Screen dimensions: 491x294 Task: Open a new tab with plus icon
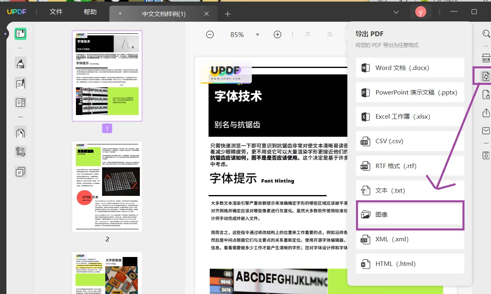[228, 14]
